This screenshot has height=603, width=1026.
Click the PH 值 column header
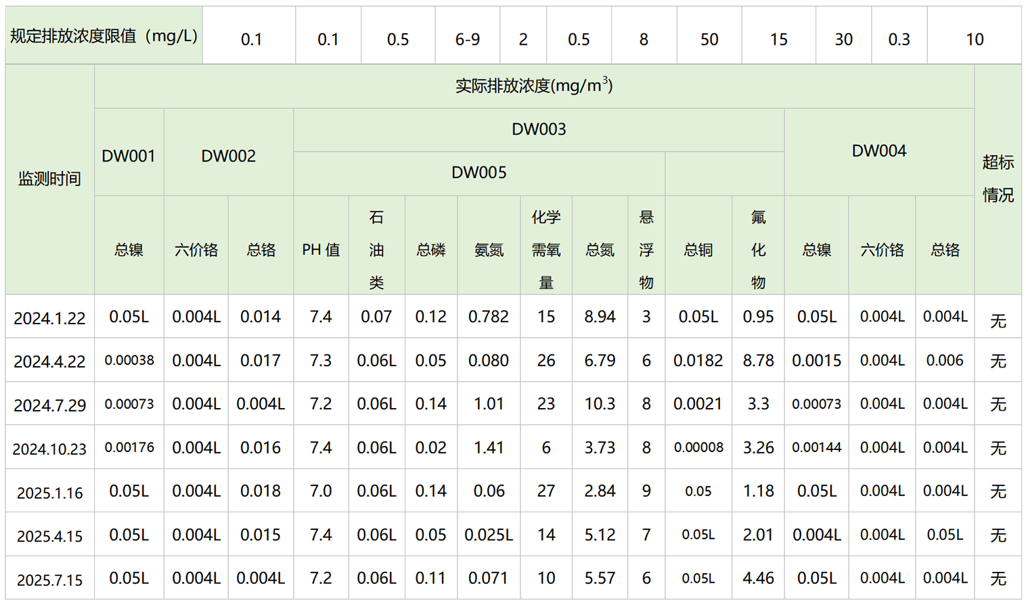[321, 250]
